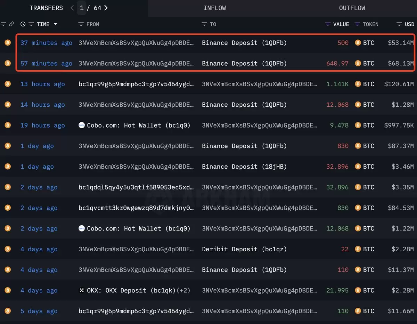
Task: Click the OKX logo icon
Action: point(82,291)
